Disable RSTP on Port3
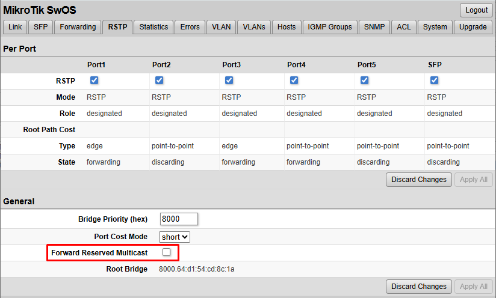The height and width of the screenshot is (298, 496). 229,80
